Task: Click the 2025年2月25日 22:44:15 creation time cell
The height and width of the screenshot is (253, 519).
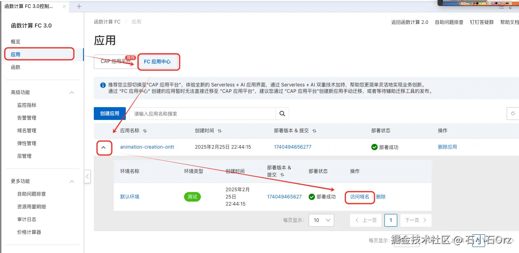Action: pos(223,147)
